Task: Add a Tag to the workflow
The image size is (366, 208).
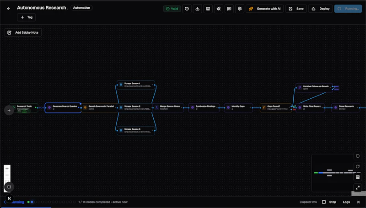Action: pyautogui.click(x=27, y=17)
